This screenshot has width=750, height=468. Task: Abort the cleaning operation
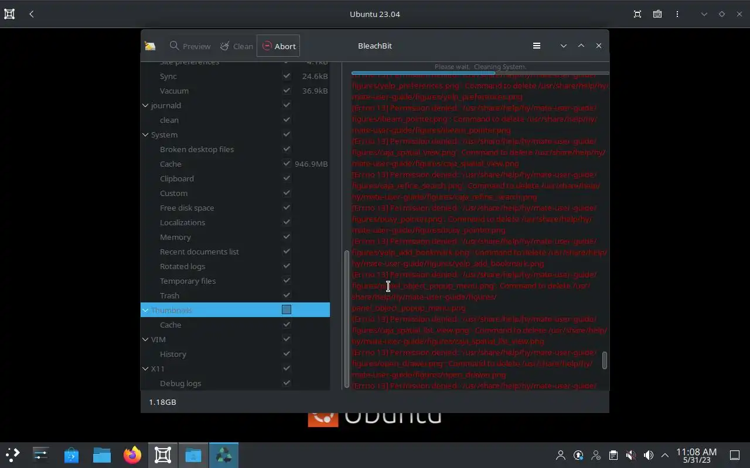point(278,46)
